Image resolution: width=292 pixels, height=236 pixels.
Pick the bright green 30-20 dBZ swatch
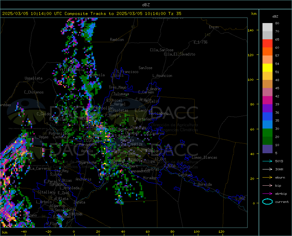coord(267,133)
